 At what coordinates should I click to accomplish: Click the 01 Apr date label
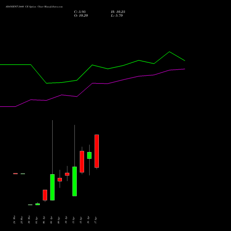(36, 220)
